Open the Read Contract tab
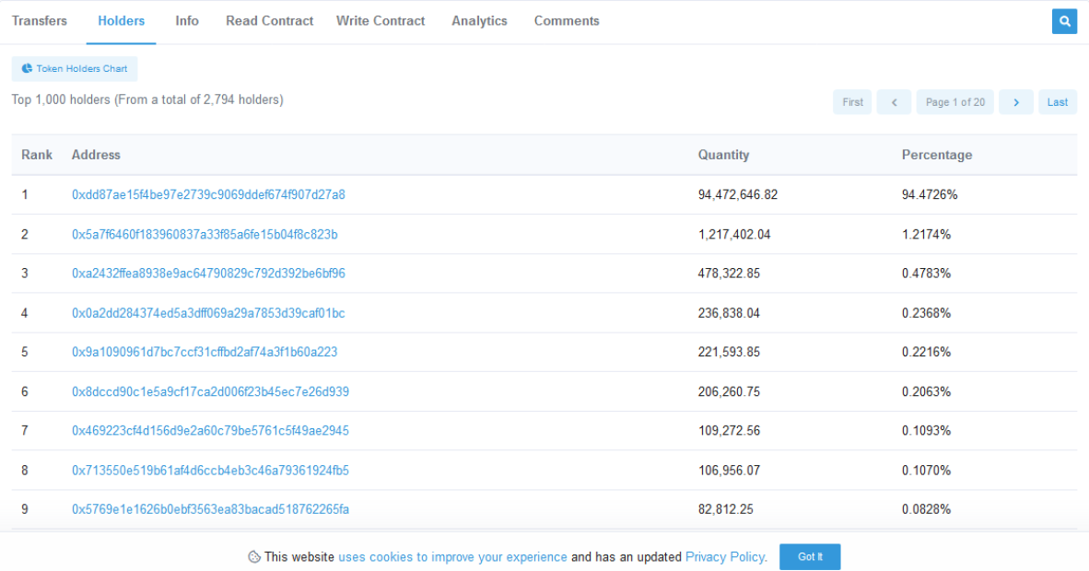1089x571 pixels. (269, 21)
